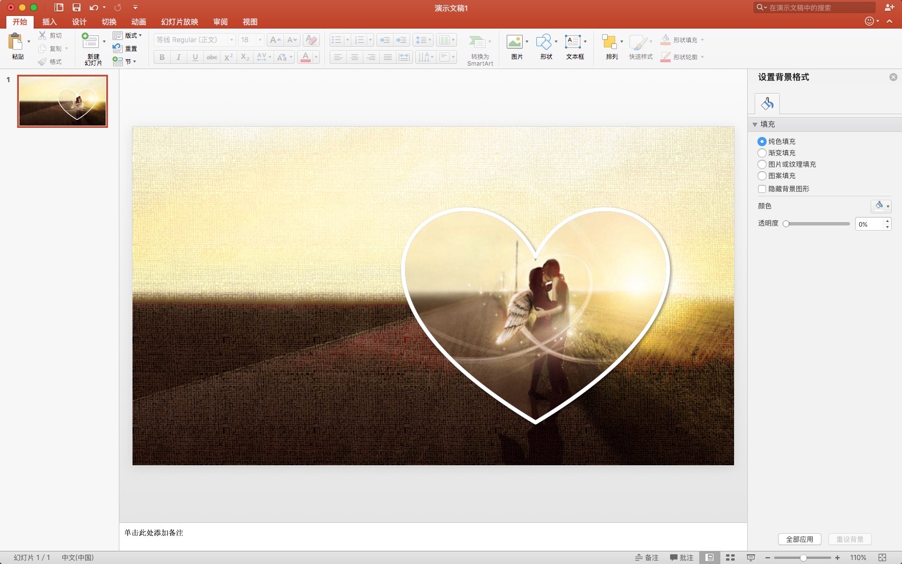Click the New Slide icon

[90, 41]
